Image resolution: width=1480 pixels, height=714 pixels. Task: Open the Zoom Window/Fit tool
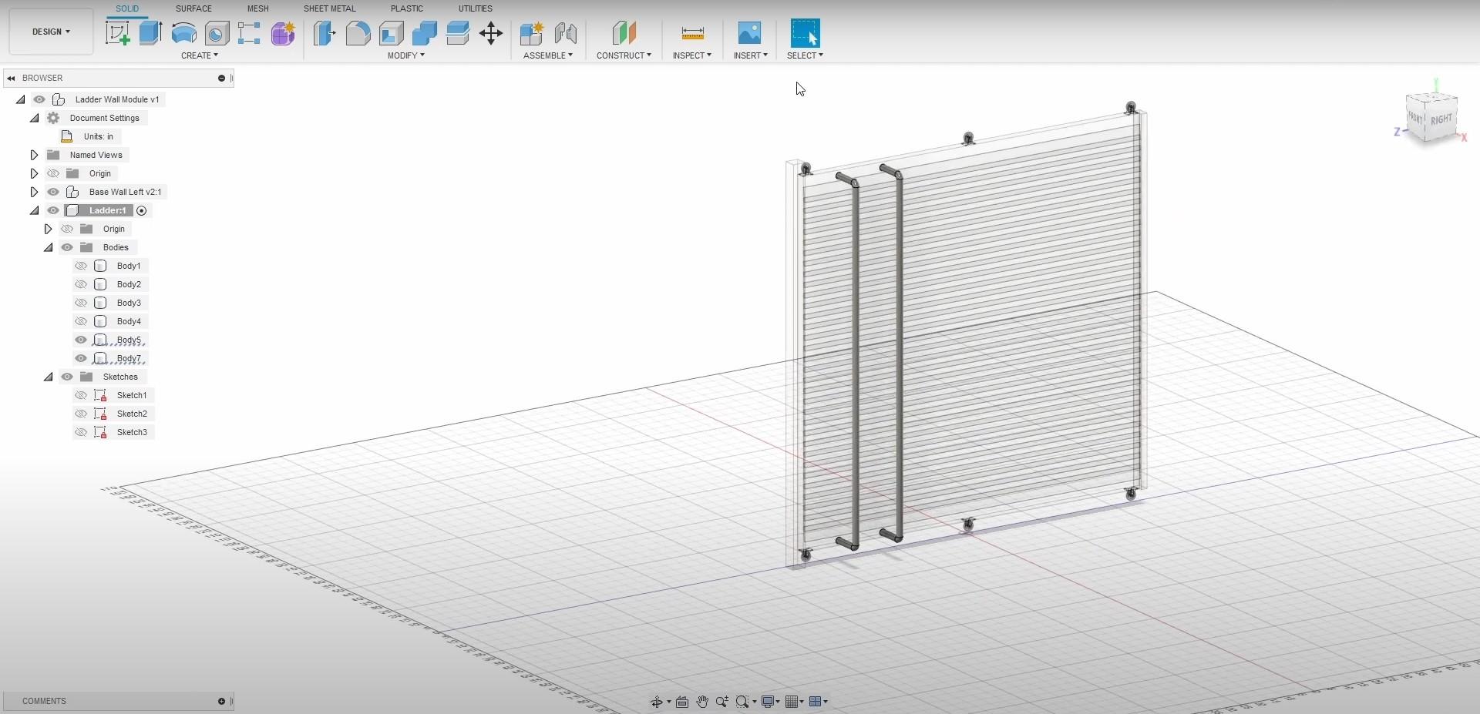coord(742,702)
